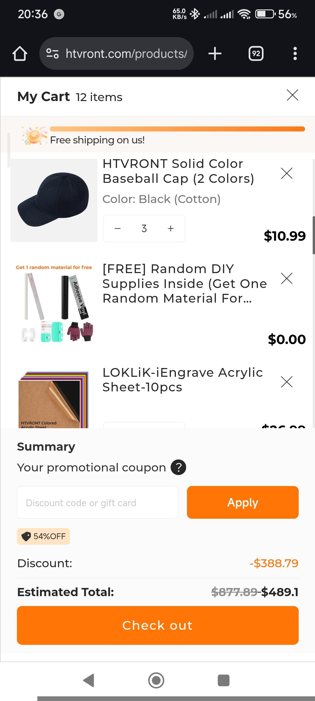Tap the browser home icon
Viewport: 315px width, 701px height.
[x=20, y=54]
